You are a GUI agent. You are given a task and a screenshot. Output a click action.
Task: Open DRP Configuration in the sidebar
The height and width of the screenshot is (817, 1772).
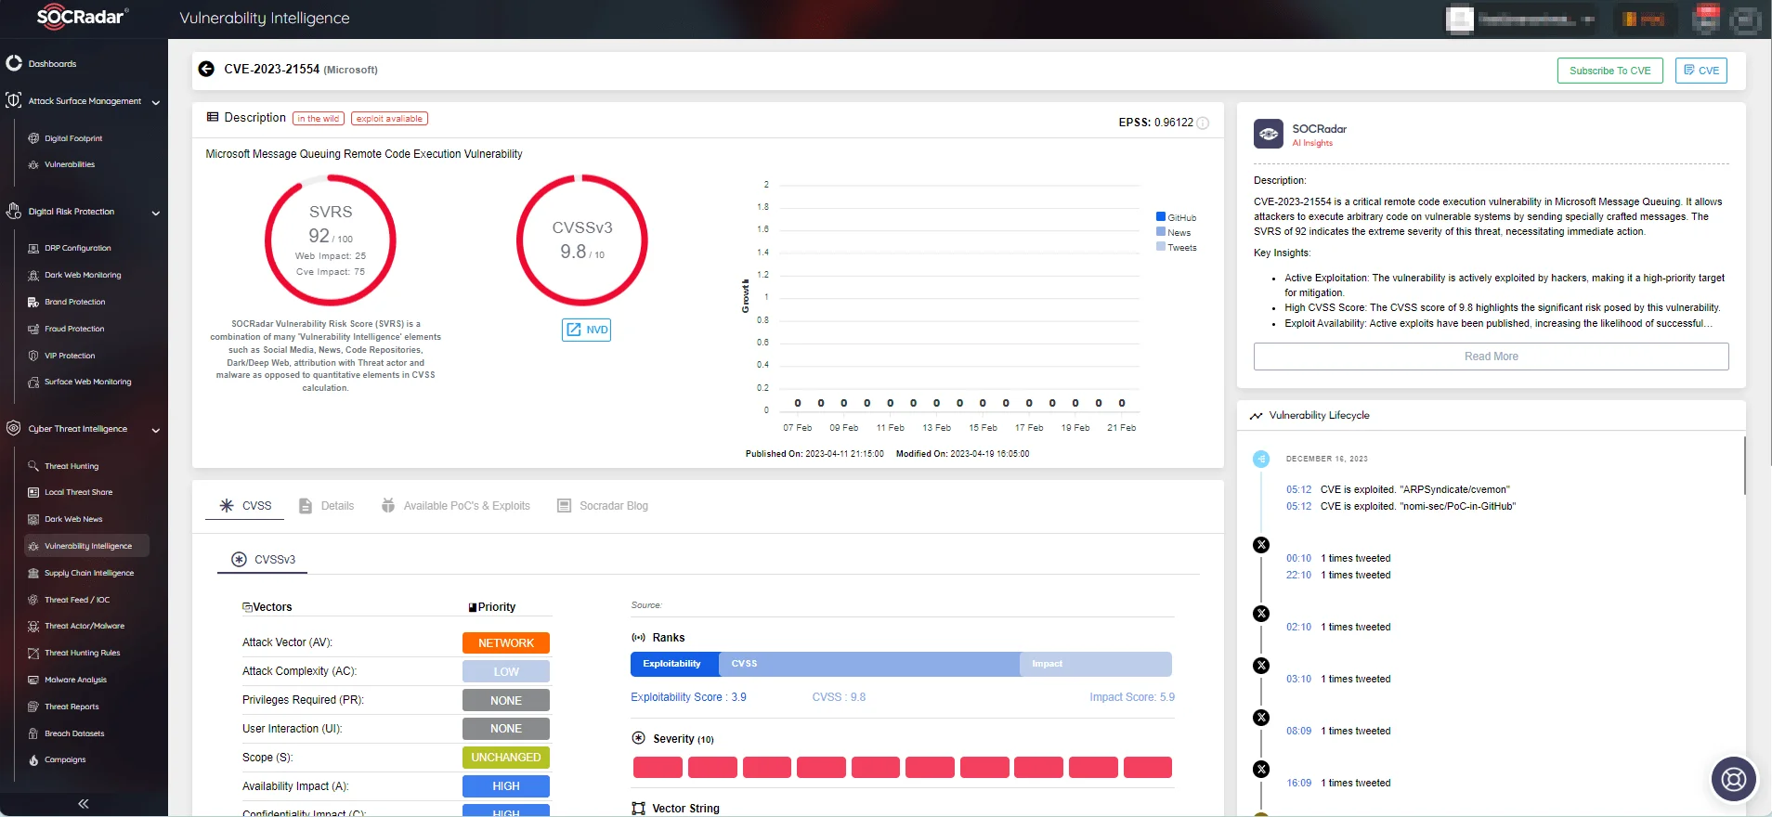point(78,248)
